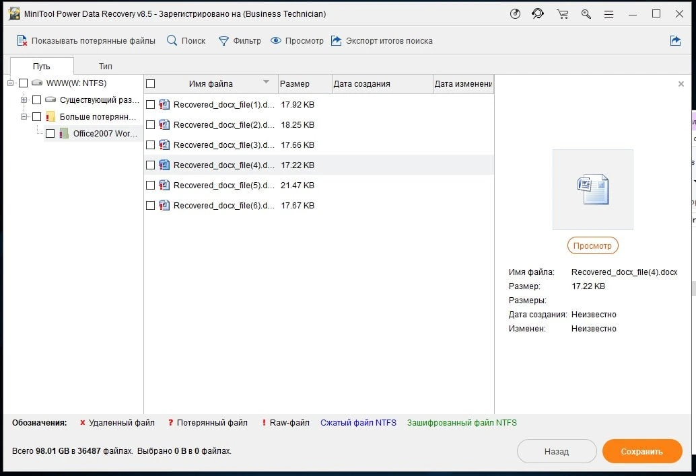Switch to the Тип tab
696x476 pixels.
point(105,66)
